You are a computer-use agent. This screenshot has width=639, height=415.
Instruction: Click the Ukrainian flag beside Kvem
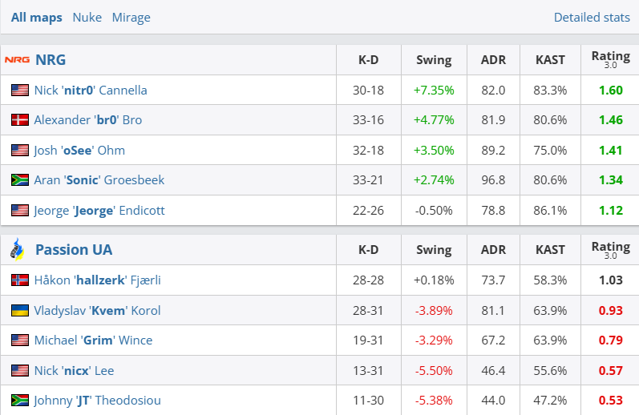(20, 310)
